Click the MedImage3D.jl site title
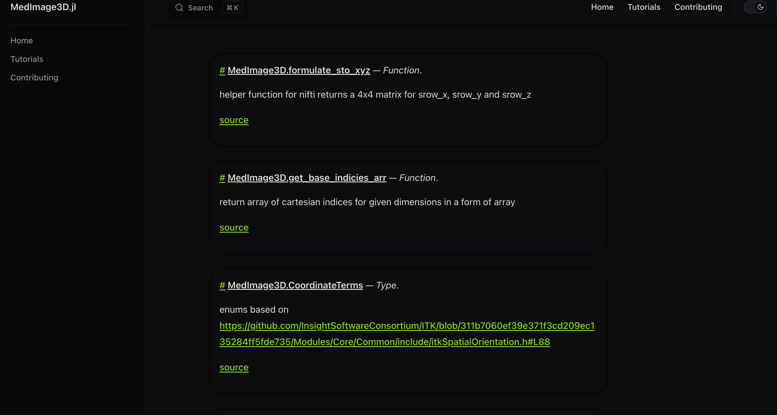 click(x=43, y=7)
